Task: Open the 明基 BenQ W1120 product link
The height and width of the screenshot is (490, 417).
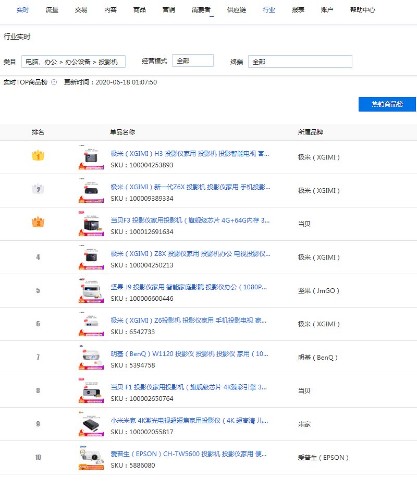Action: (189, 354)
